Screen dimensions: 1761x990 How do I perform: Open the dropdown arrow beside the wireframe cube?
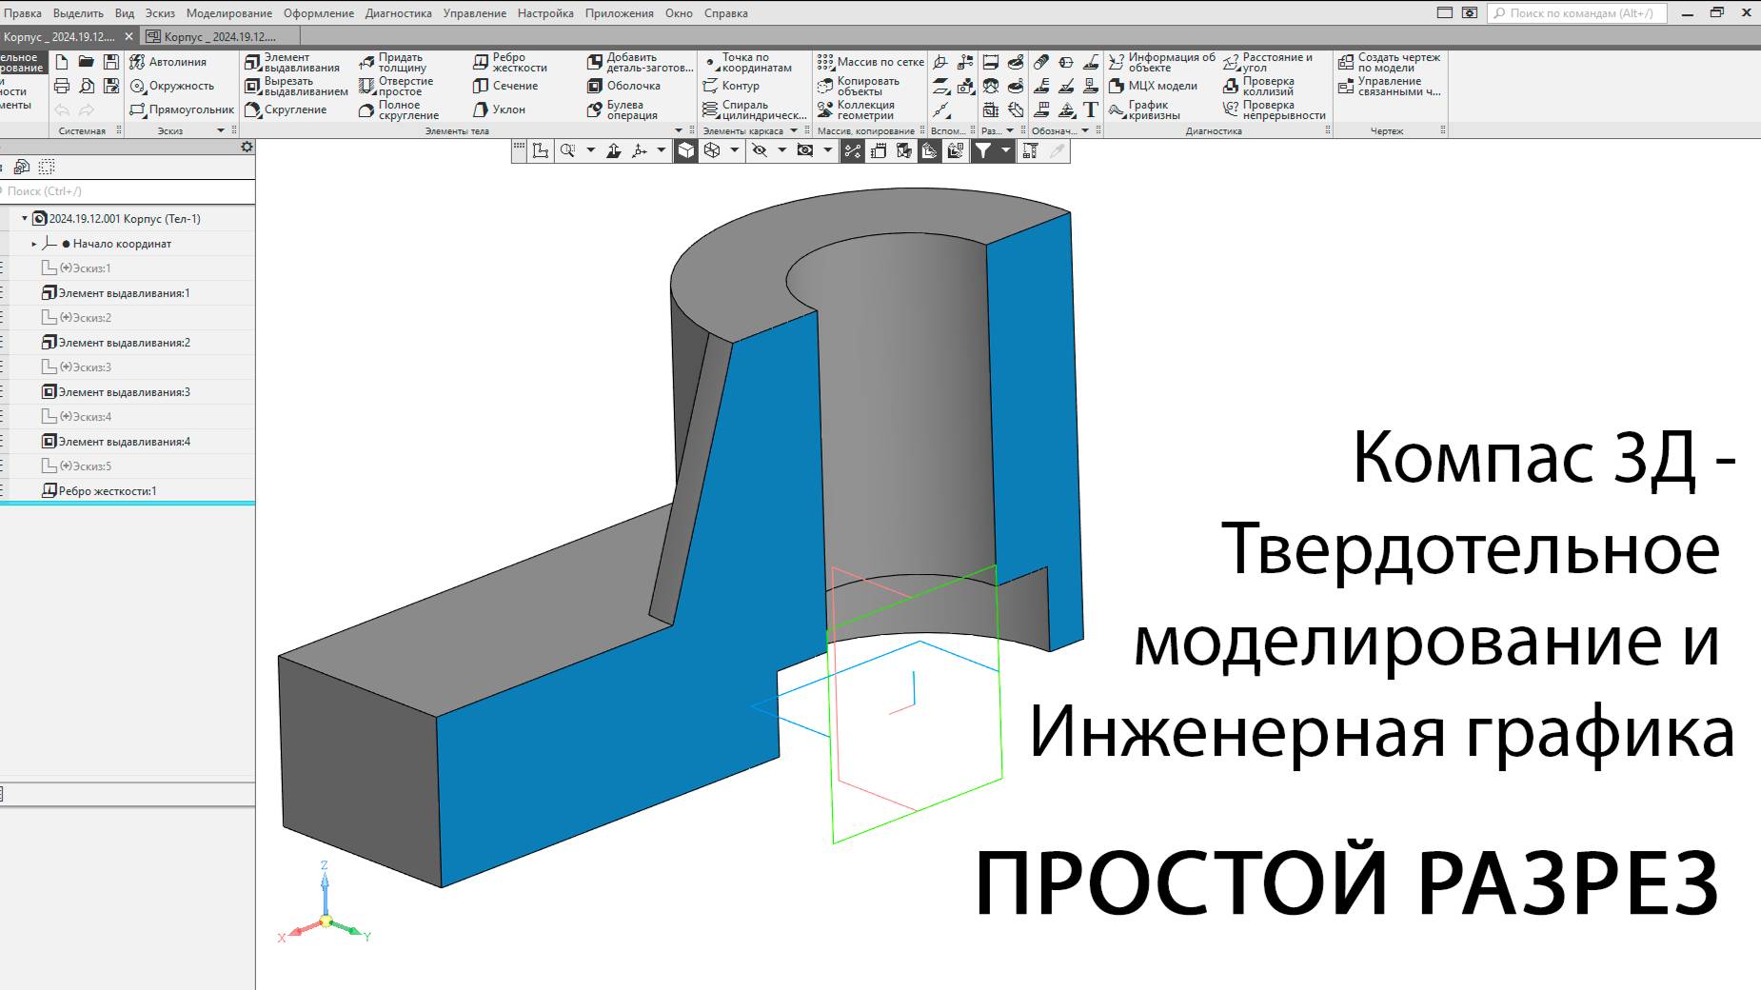[734, 150]
